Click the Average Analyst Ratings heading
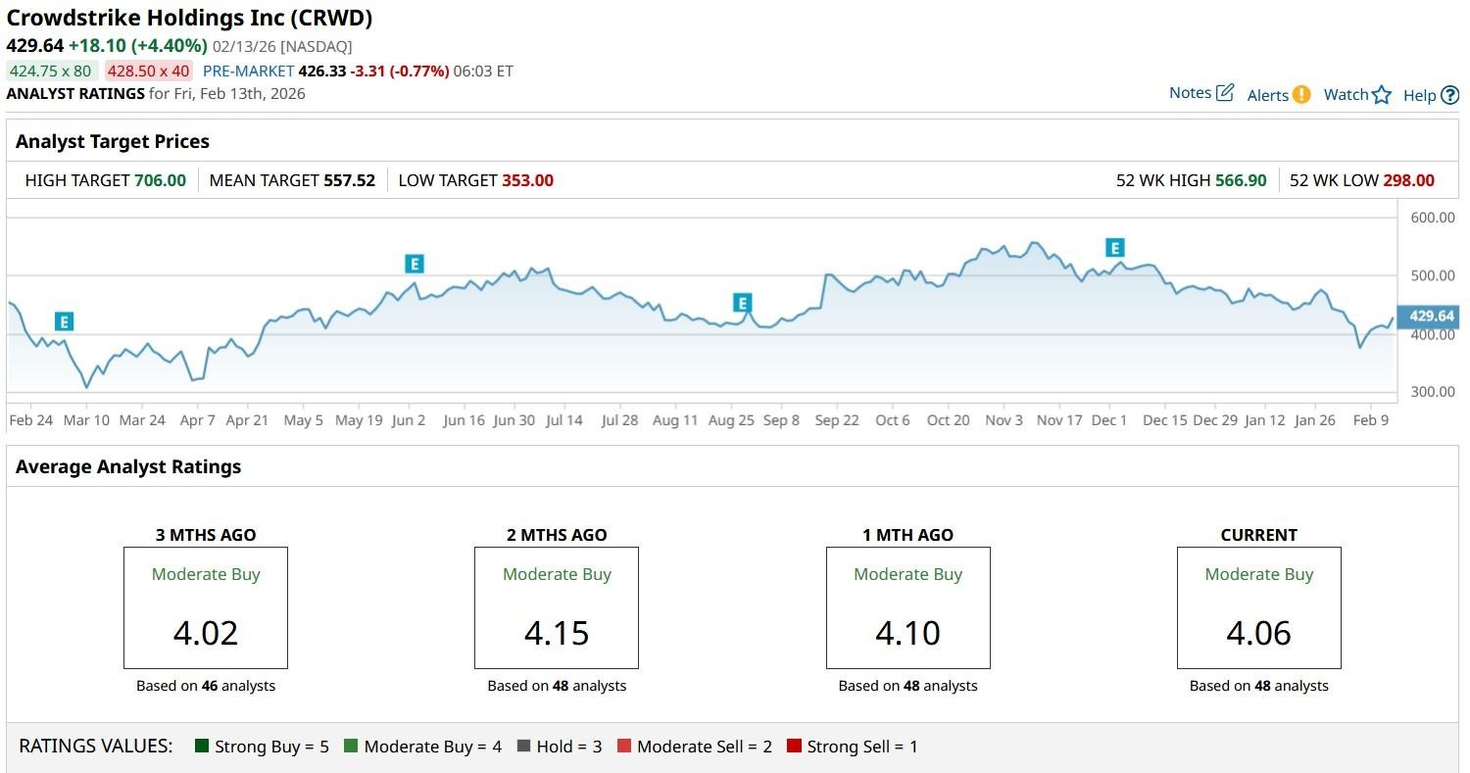 click(x=128, y=466)
